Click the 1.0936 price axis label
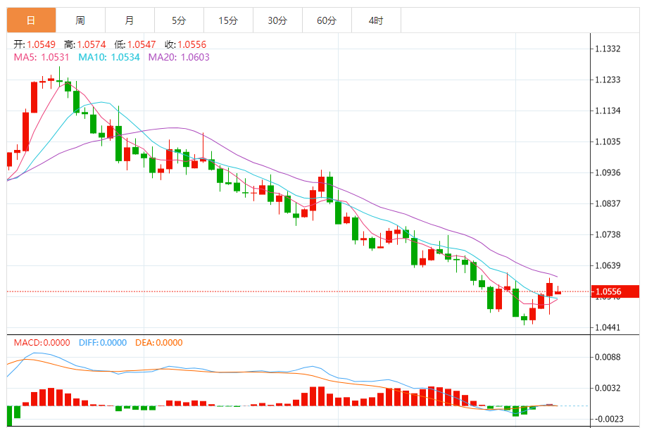 point(608,172)
